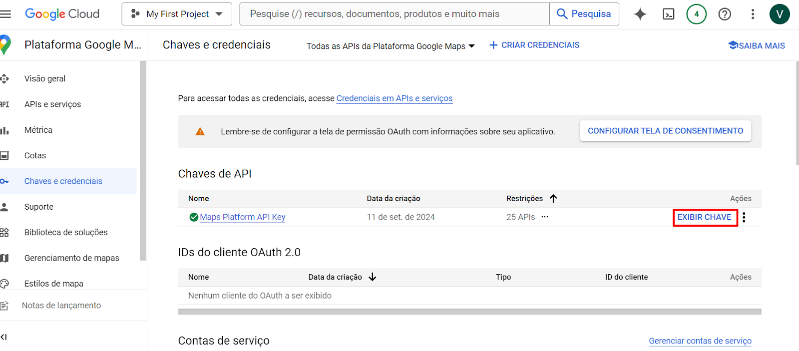The width and height of the screenshot is (799, 351).
Task: Open the hamburger navigation menu
Action: click(x=5, y=14)
